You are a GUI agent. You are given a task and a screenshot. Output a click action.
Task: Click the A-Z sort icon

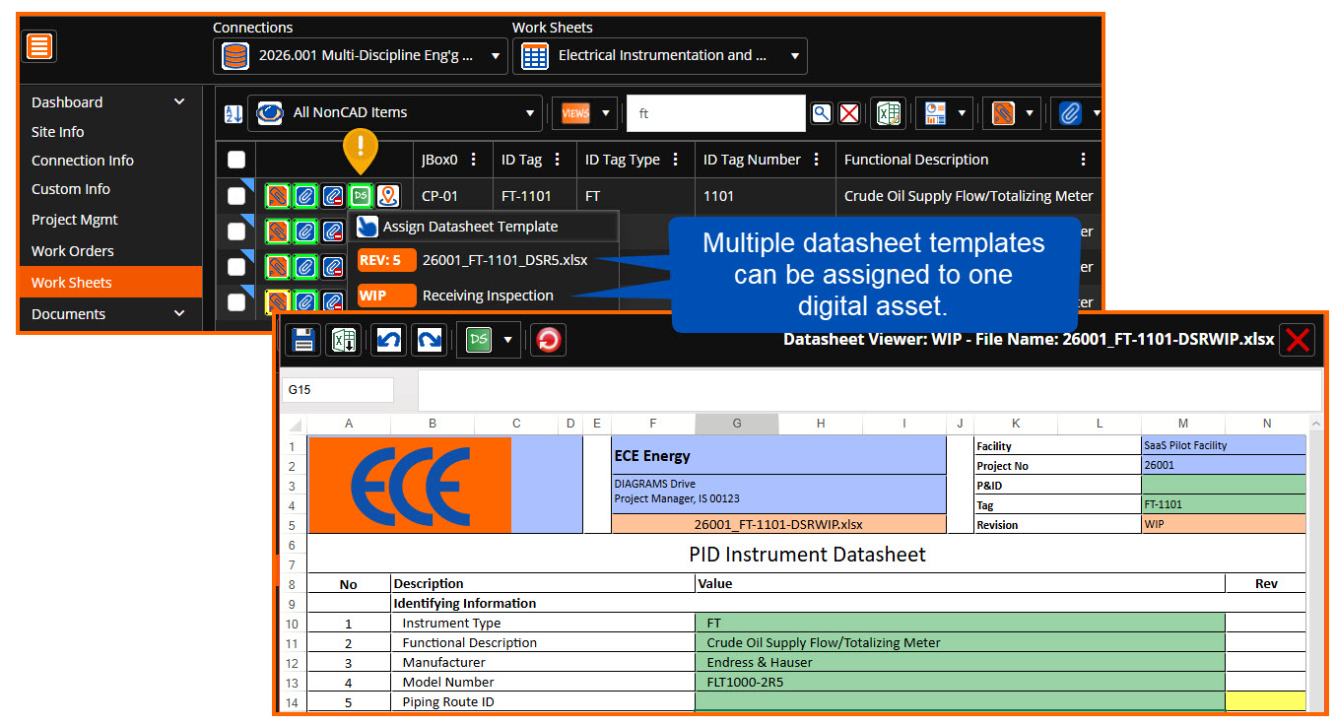[234, 113]
